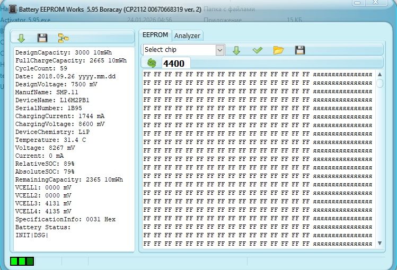Click the Voltage: 8267 mV line
The height and width of the screenshot is (270, 397).
pos(45,148)
